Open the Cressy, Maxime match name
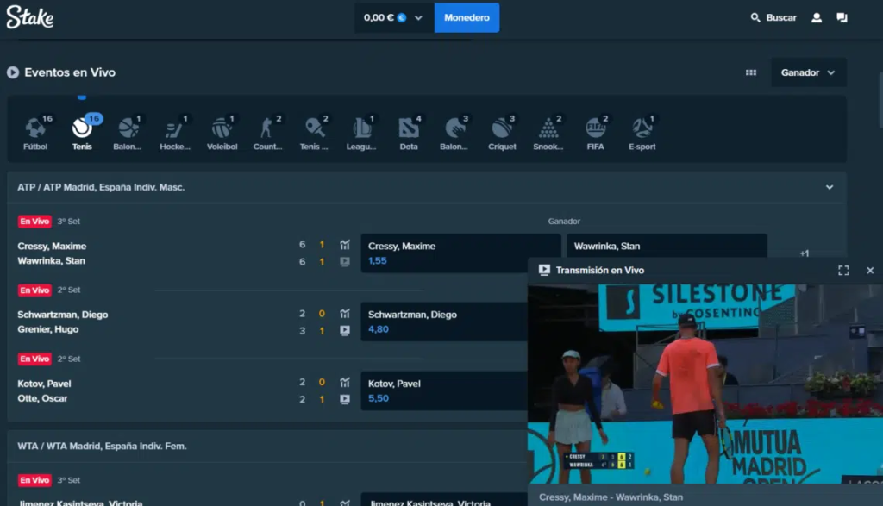Image resolution: width=883 pixels, height=506 pixels. tap(52, 246)
